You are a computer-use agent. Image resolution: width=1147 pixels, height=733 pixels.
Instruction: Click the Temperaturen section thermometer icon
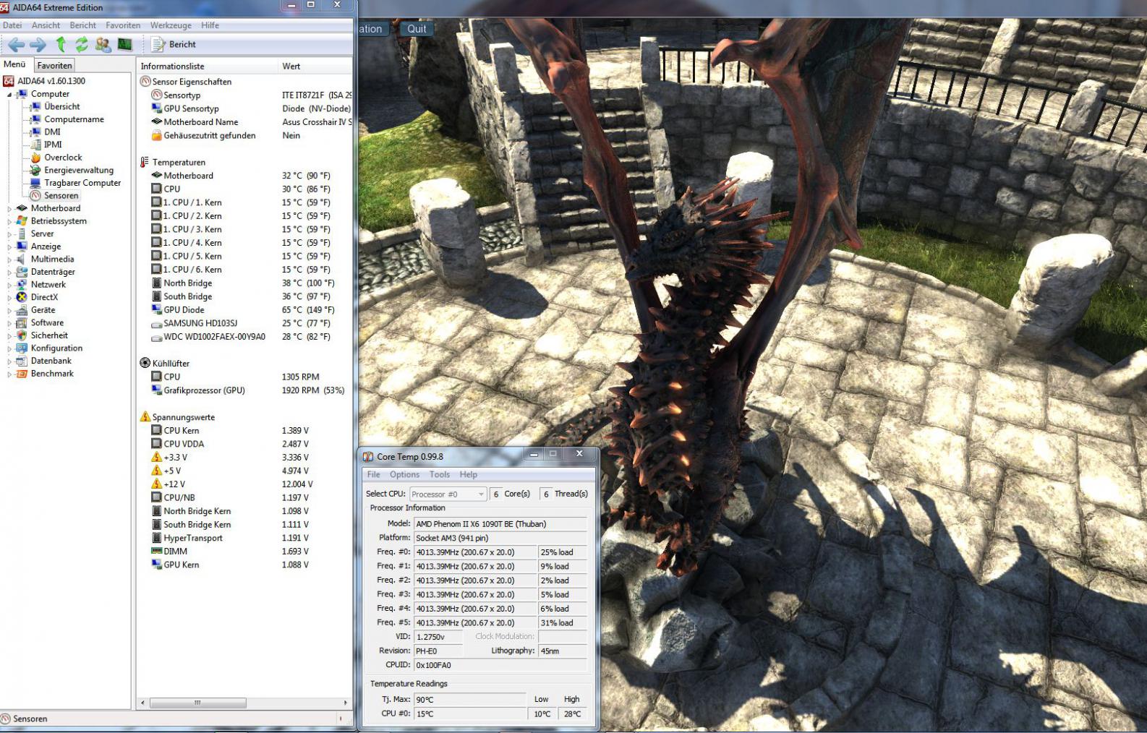tap(145, 162)
